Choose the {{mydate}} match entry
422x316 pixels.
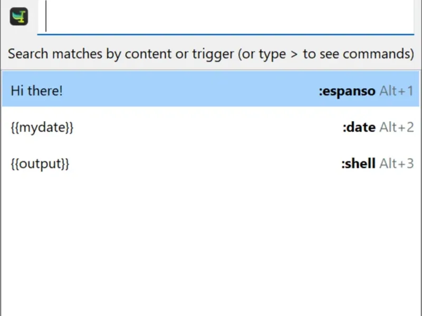(211, 127)
